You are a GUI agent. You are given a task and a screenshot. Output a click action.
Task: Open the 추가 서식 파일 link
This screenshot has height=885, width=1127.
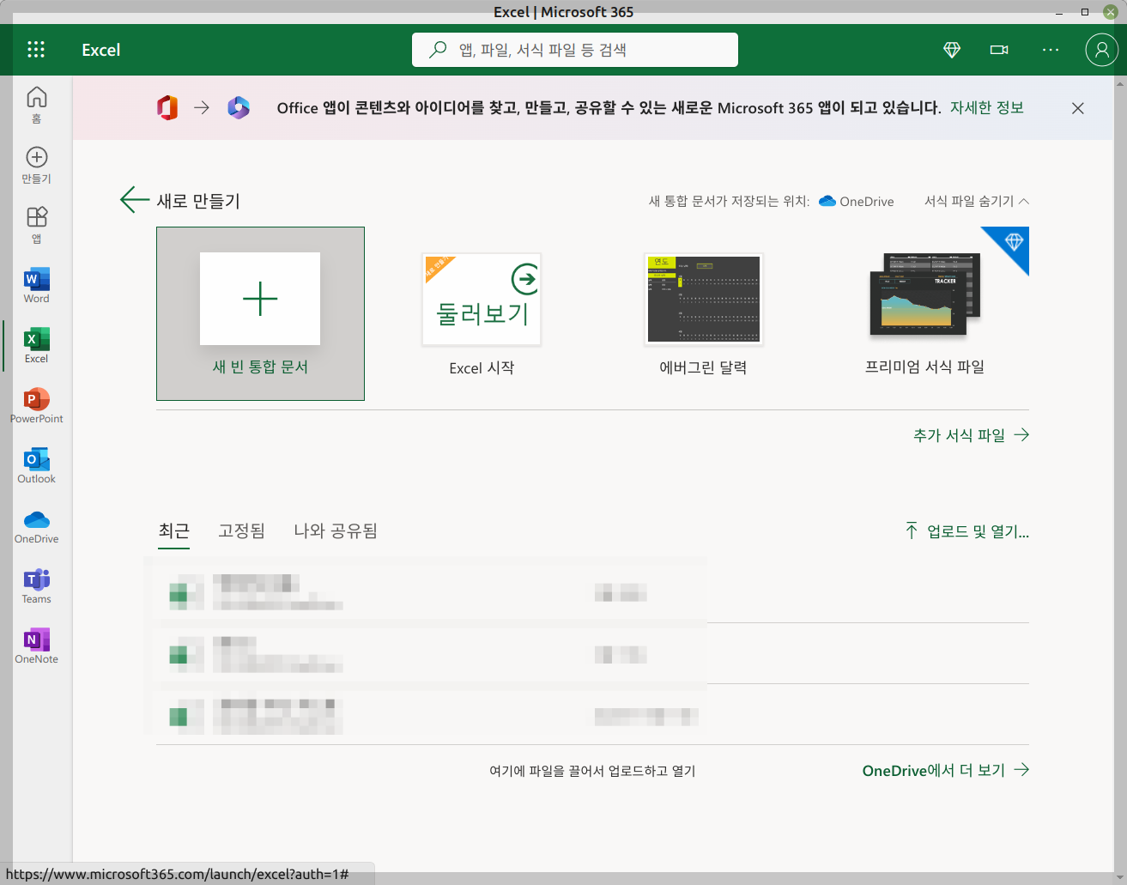[x=971, y=435]
